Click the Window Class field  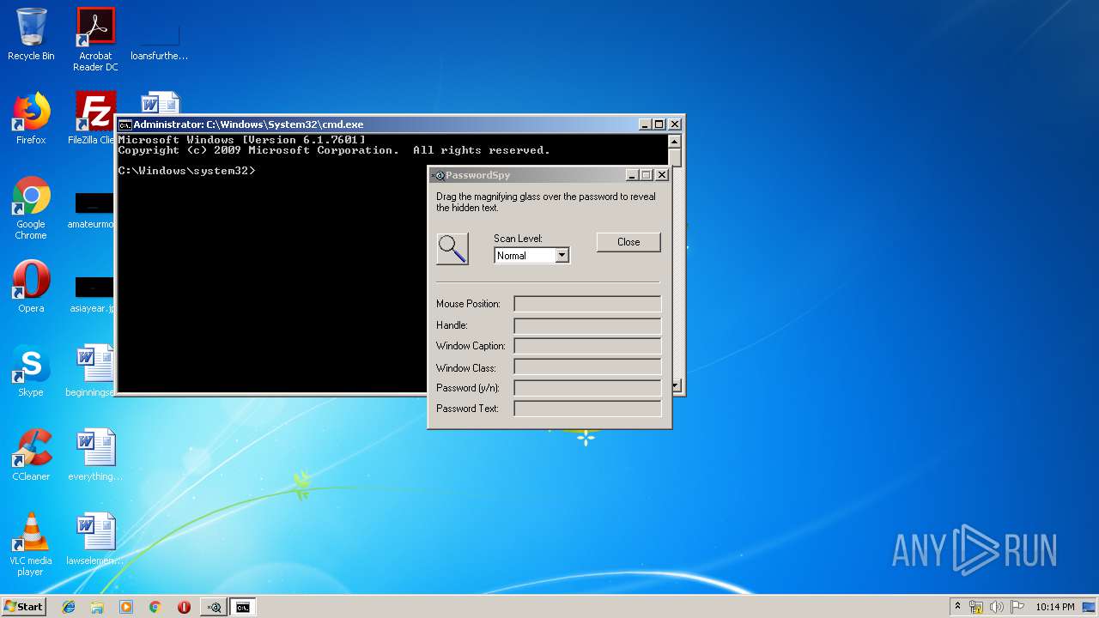click(587, 367)
